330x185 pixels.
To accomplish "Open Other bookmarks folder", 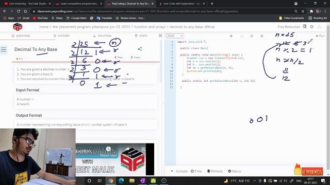I will point(291,18).
